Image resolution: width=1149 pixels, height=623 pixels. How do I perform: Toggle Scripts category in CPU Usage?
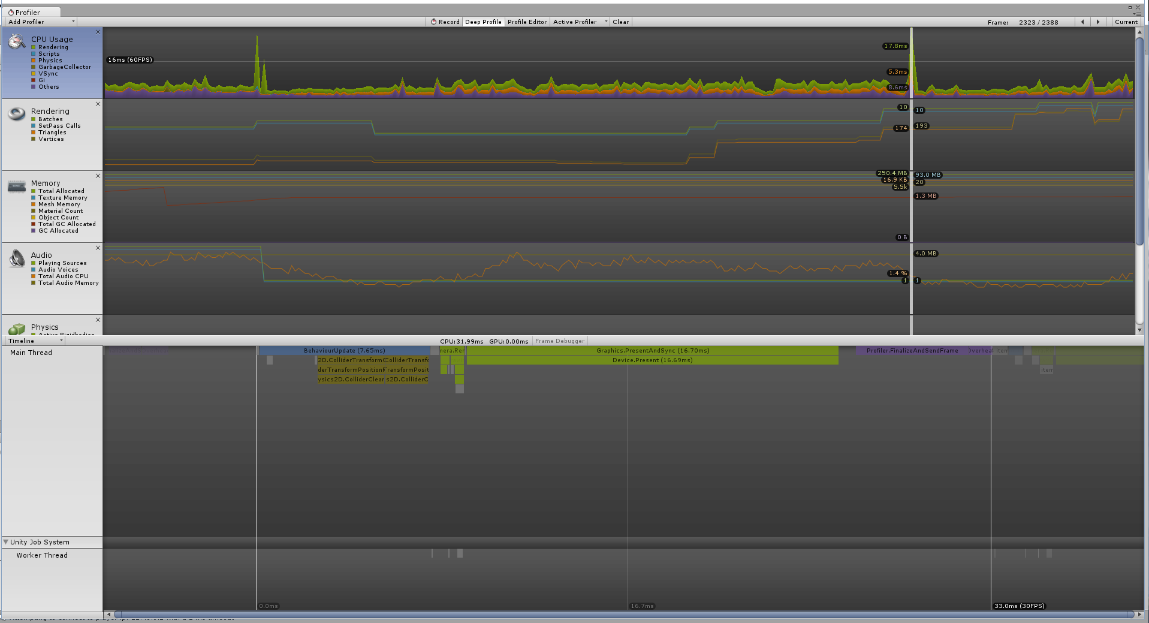coord(46,54)
